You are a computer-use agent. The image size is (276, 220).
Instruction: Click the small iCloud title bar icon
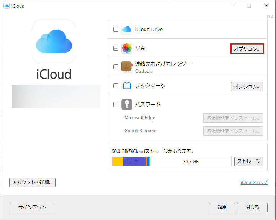7,6
